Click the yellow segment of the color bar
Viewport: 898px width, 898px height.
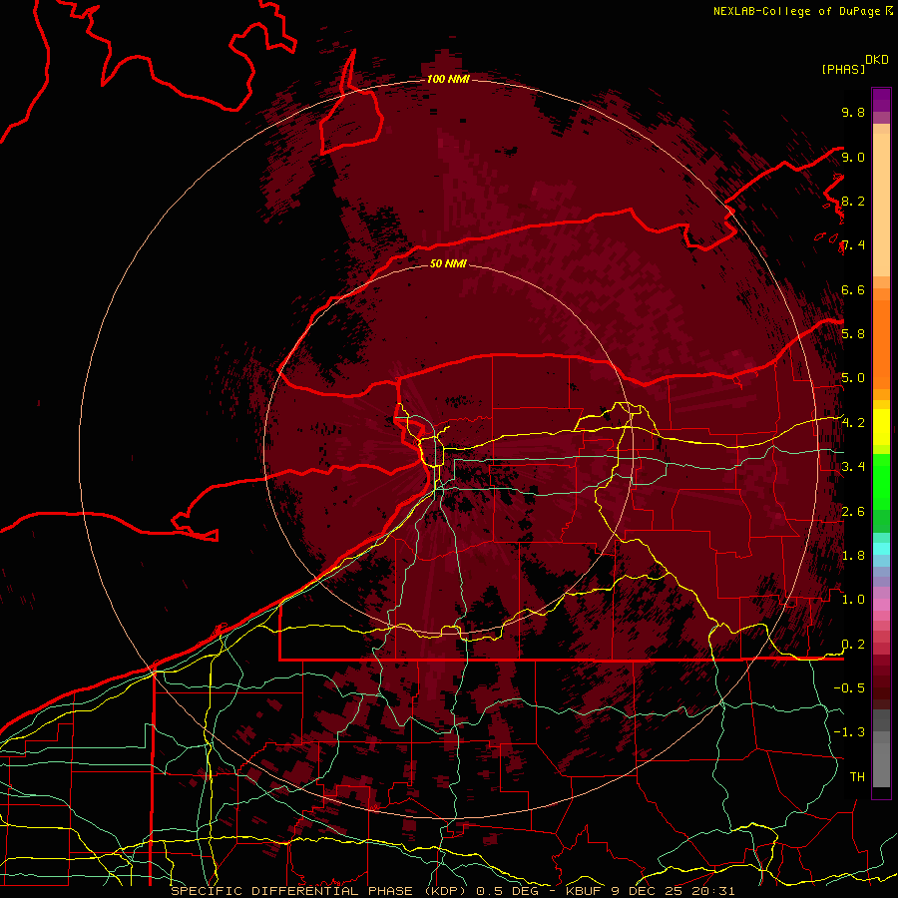coord(881,427)
